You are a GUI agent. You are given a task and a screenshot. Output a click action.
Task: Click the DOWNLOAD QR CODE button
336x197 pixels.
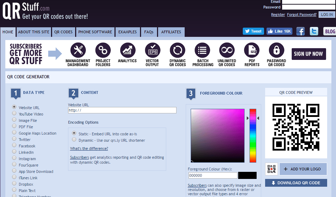click(x=296, y=183)
